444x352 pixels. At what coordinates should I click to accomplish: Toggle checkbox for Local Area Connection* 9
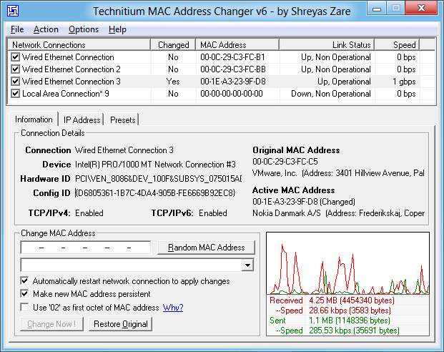point(15,94)
